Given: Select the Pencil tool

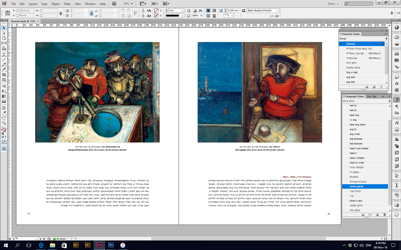Looking at the screenshot, I should tap(4, 70).
